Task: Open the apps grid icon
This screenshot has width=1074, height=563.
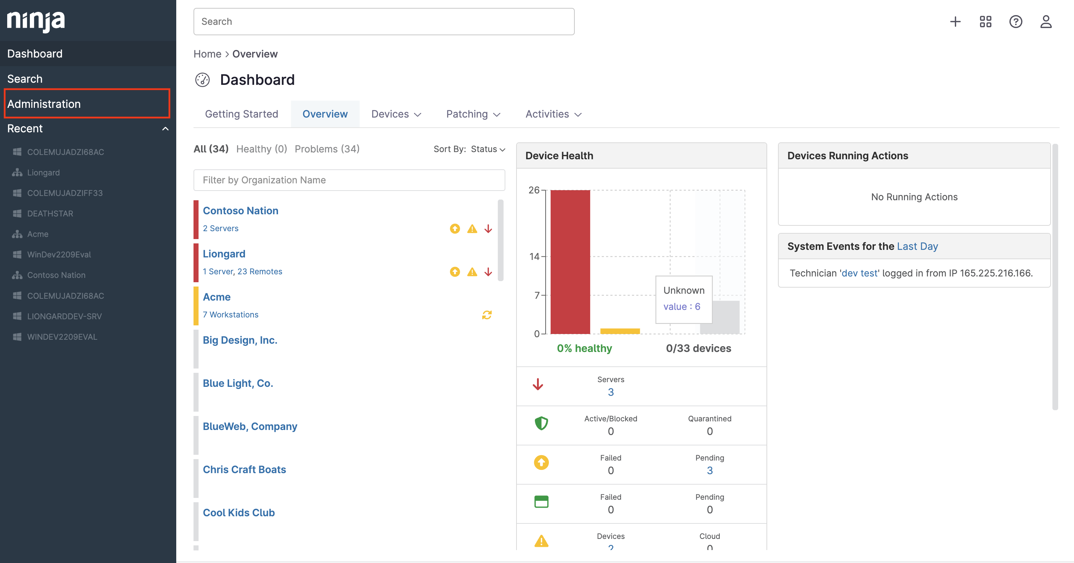Action: pos(985,22)
